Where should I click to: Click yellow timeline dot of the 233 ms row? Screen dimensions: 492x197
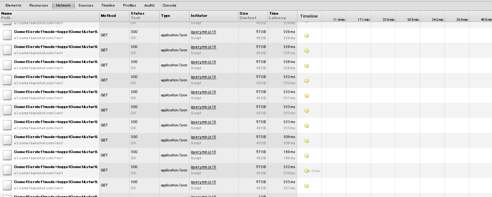pyautogui.click(x=307, y=126)
